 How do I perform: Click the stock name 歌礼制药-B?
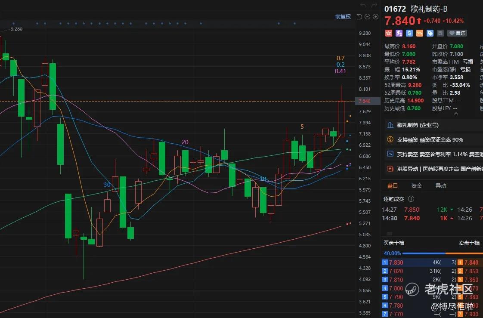[x=429, y=9]
